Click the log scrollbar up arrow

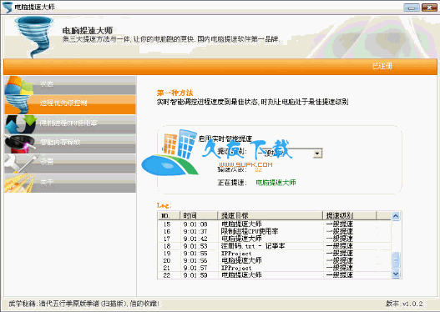(x=396, y=216)
